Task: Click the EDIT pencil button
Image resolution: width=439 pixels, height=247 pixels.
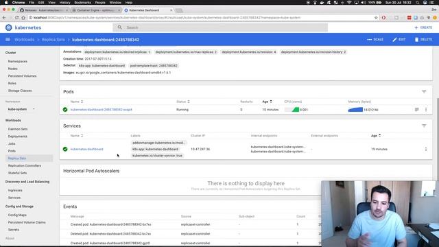Action: (399, 40)
